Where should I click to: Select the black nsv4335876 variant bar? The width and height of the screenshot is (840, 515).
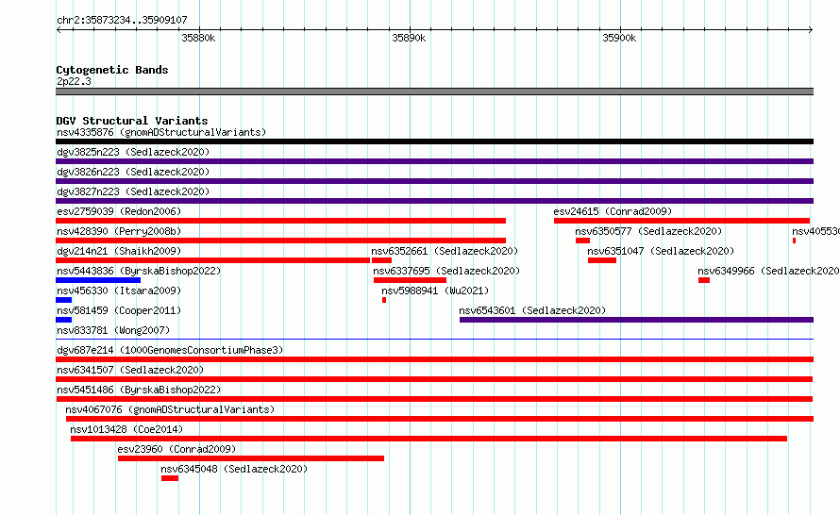(434, 141)
